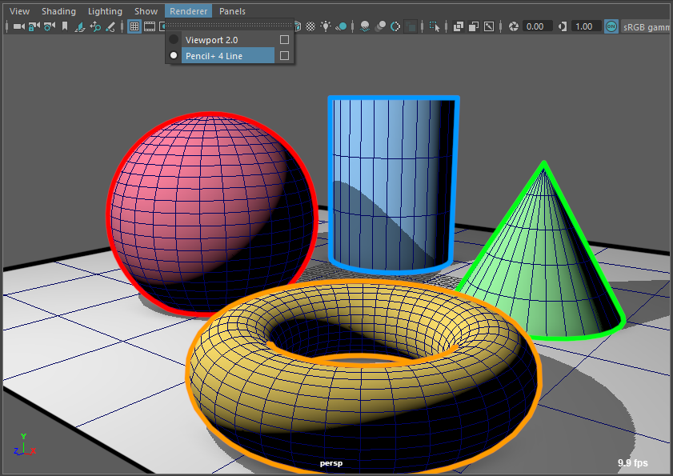The width and height of the screenshot is (673, 476).
Task: Click the Grease Pencil icon
Action: [x=110, y=26]
